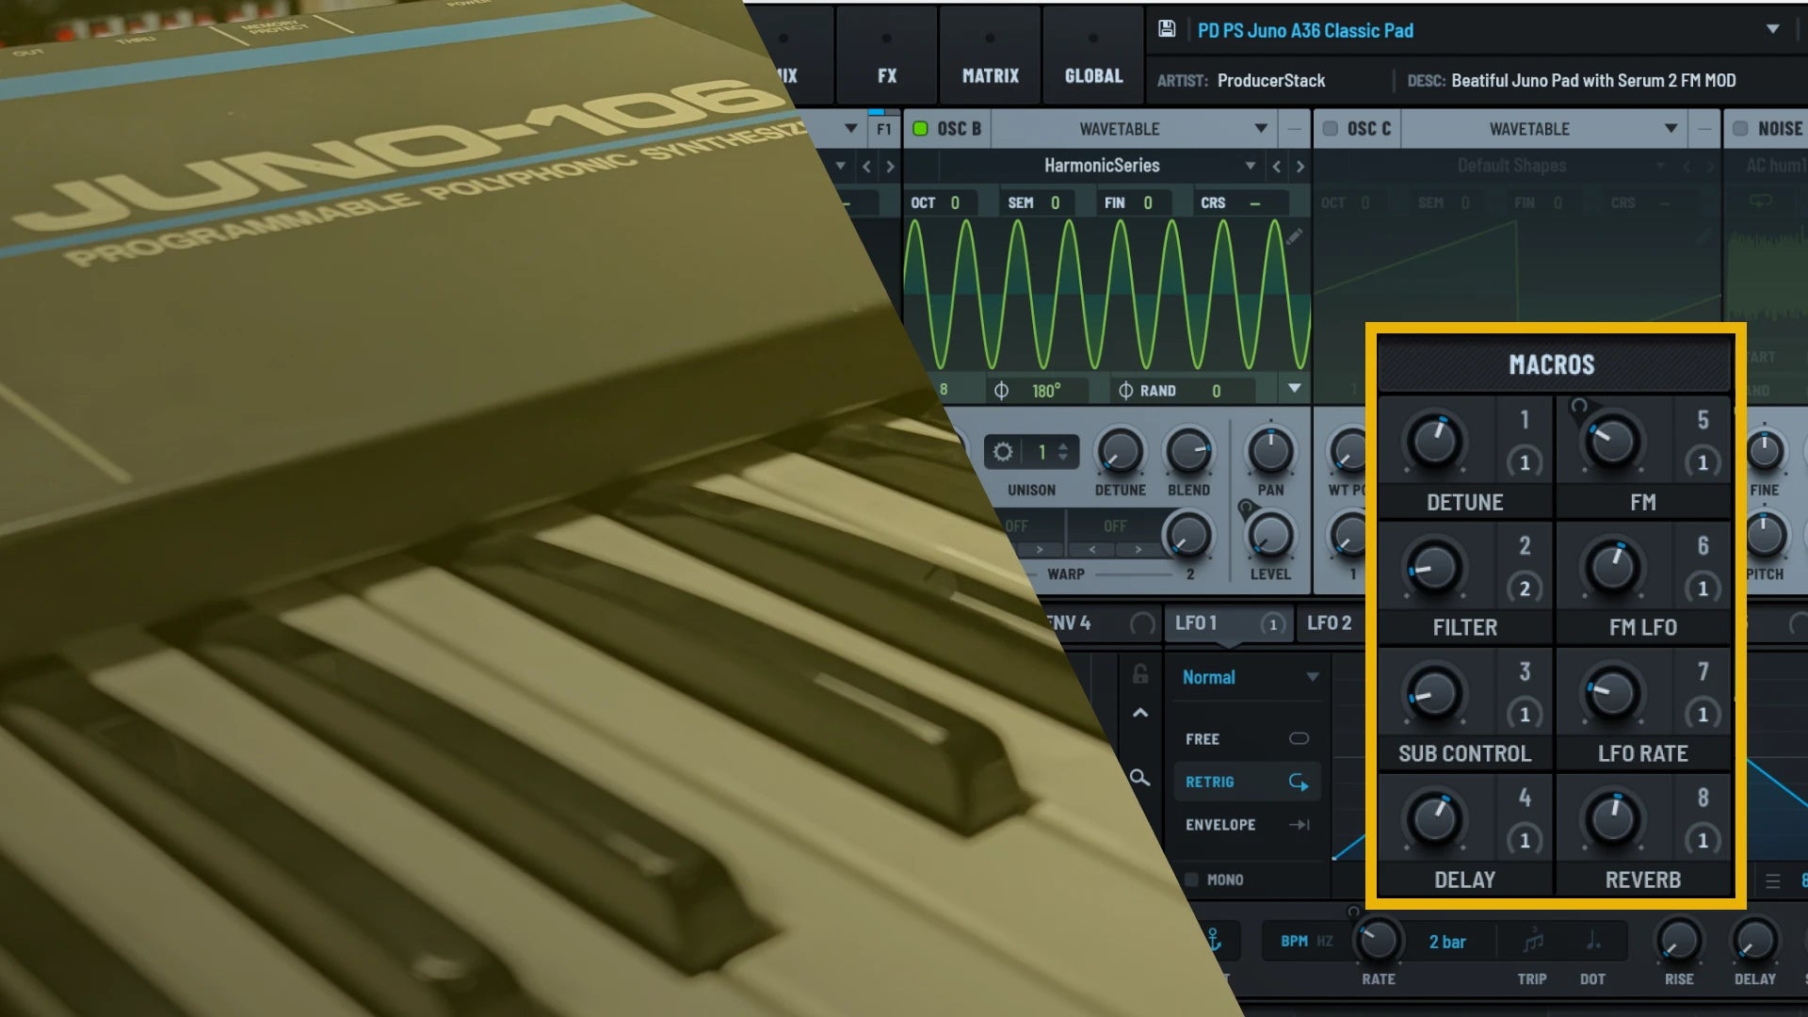
Task: Switch to the LFO 2 tab
Action: [x=1329, y=623]
